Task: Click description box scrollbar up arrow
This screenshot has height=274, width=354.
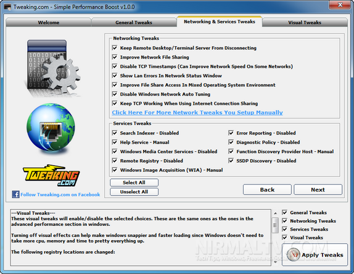Action: click(276, 213)
